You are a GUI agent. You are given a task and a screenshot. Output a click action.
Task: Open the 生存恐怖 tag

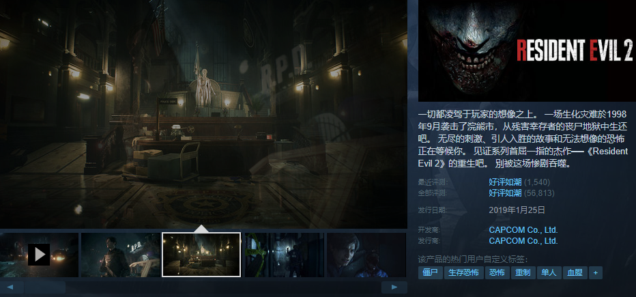[x=463, y=273]
